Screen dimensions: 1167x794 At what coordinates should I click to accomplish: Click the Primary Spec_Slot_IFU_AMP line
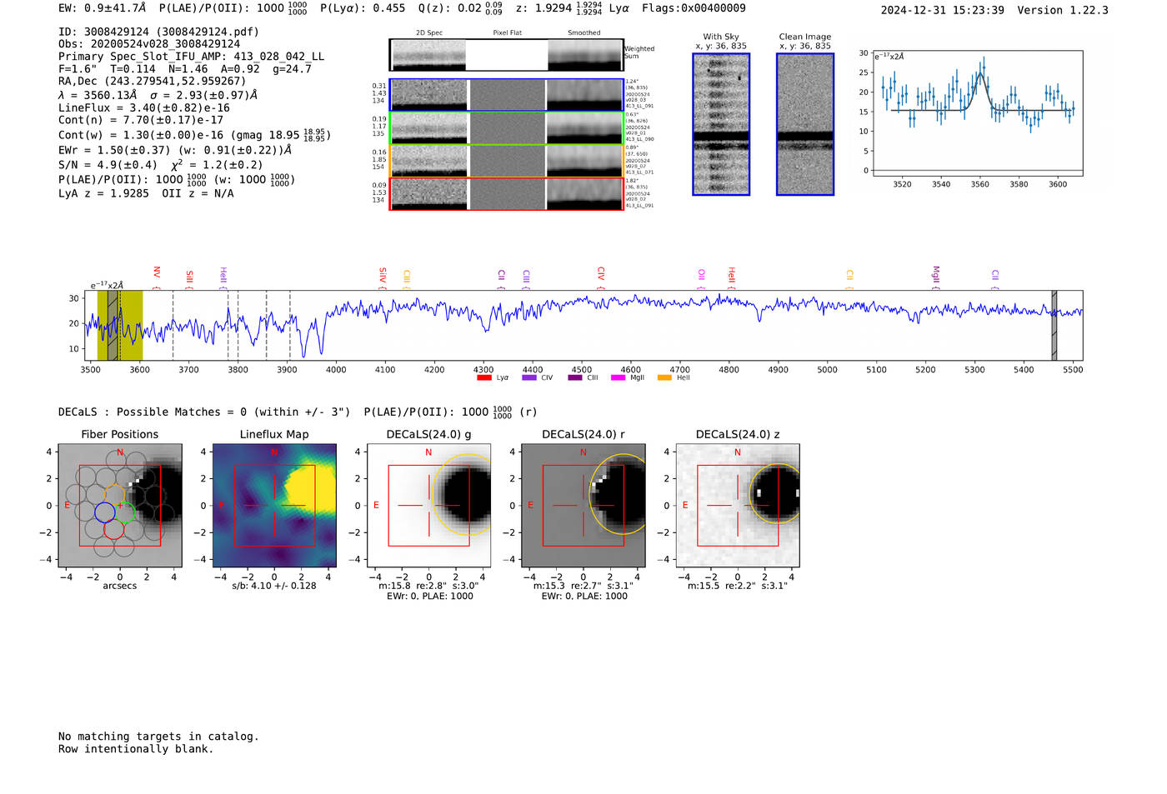191,57
